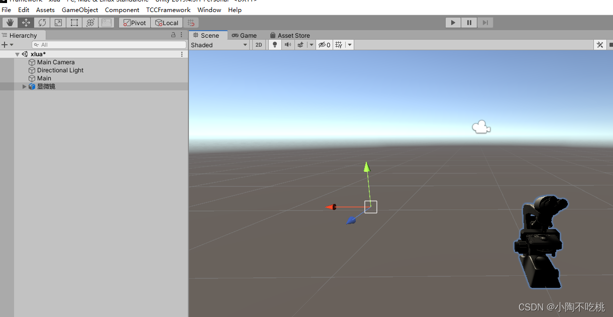The height and width of the screenshot is (317, 613).
Task: Switch to the Game tab
Action: point(245,35)
